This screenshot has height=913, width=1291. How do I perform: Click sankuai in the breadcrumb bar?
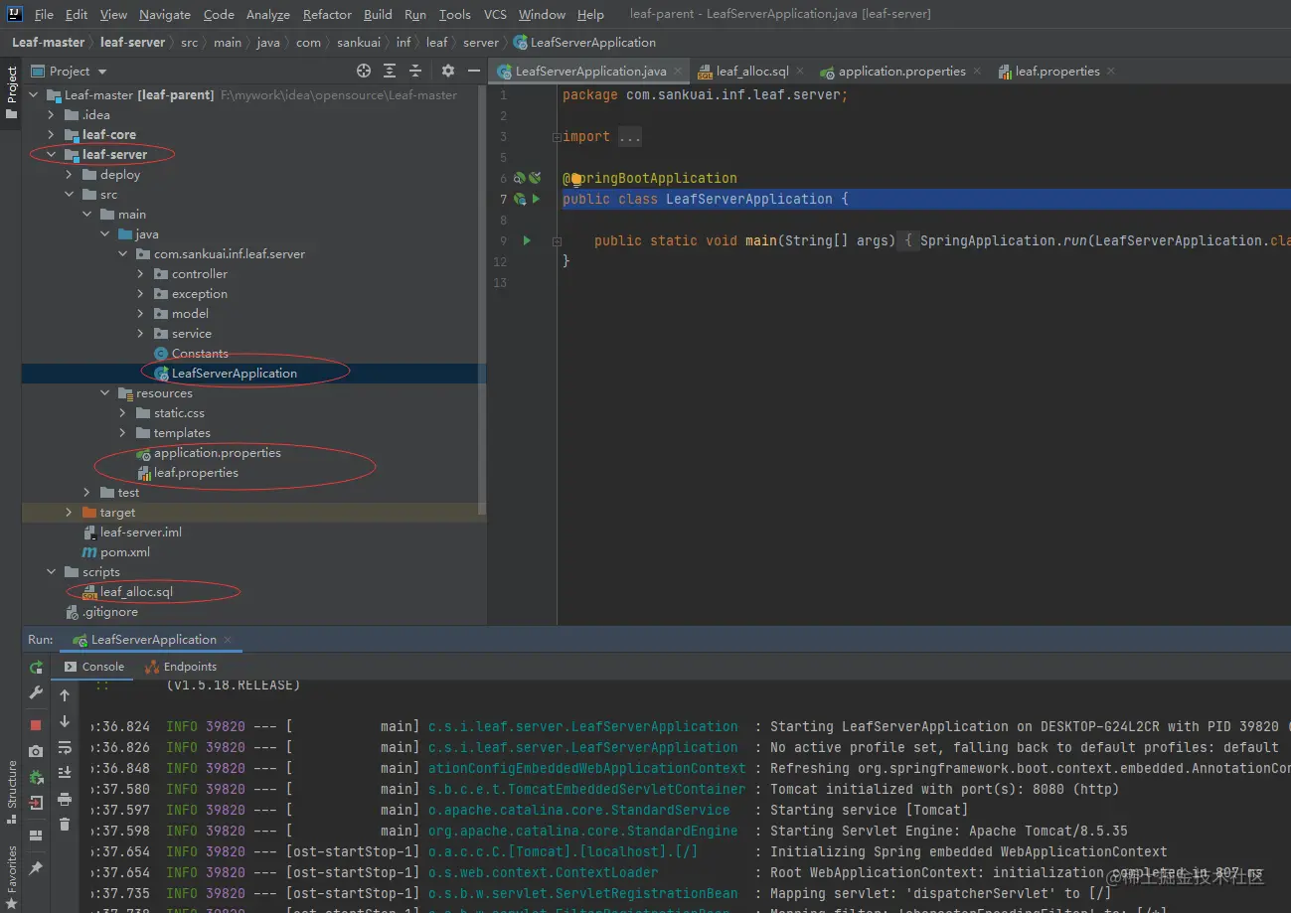pos(358,43)
